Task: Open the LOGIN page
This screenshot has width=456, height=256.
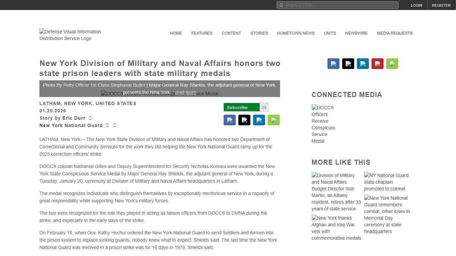Action: [x=416, y=5]
